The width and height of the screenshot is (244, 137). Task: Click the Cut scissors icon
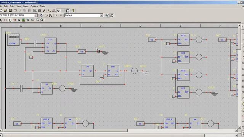[x=20, y=11]
